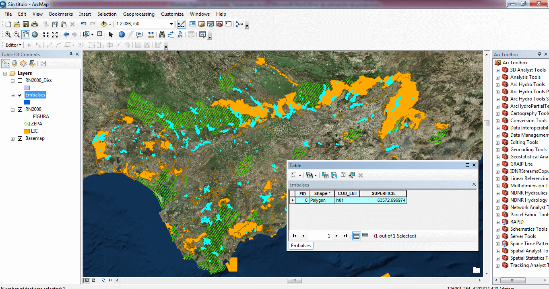Screen dimensions: 549x289
Task: Click the Go To XY icon
Action: (x=180, y=35)
